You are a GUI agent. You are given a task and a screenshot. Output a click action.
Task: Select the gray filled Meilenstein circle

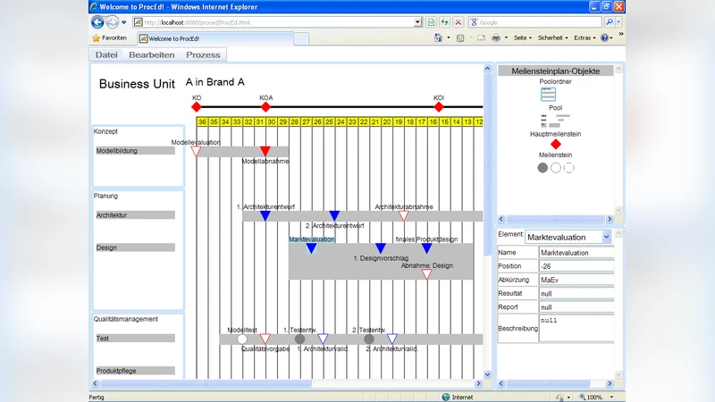click(543, 167)
